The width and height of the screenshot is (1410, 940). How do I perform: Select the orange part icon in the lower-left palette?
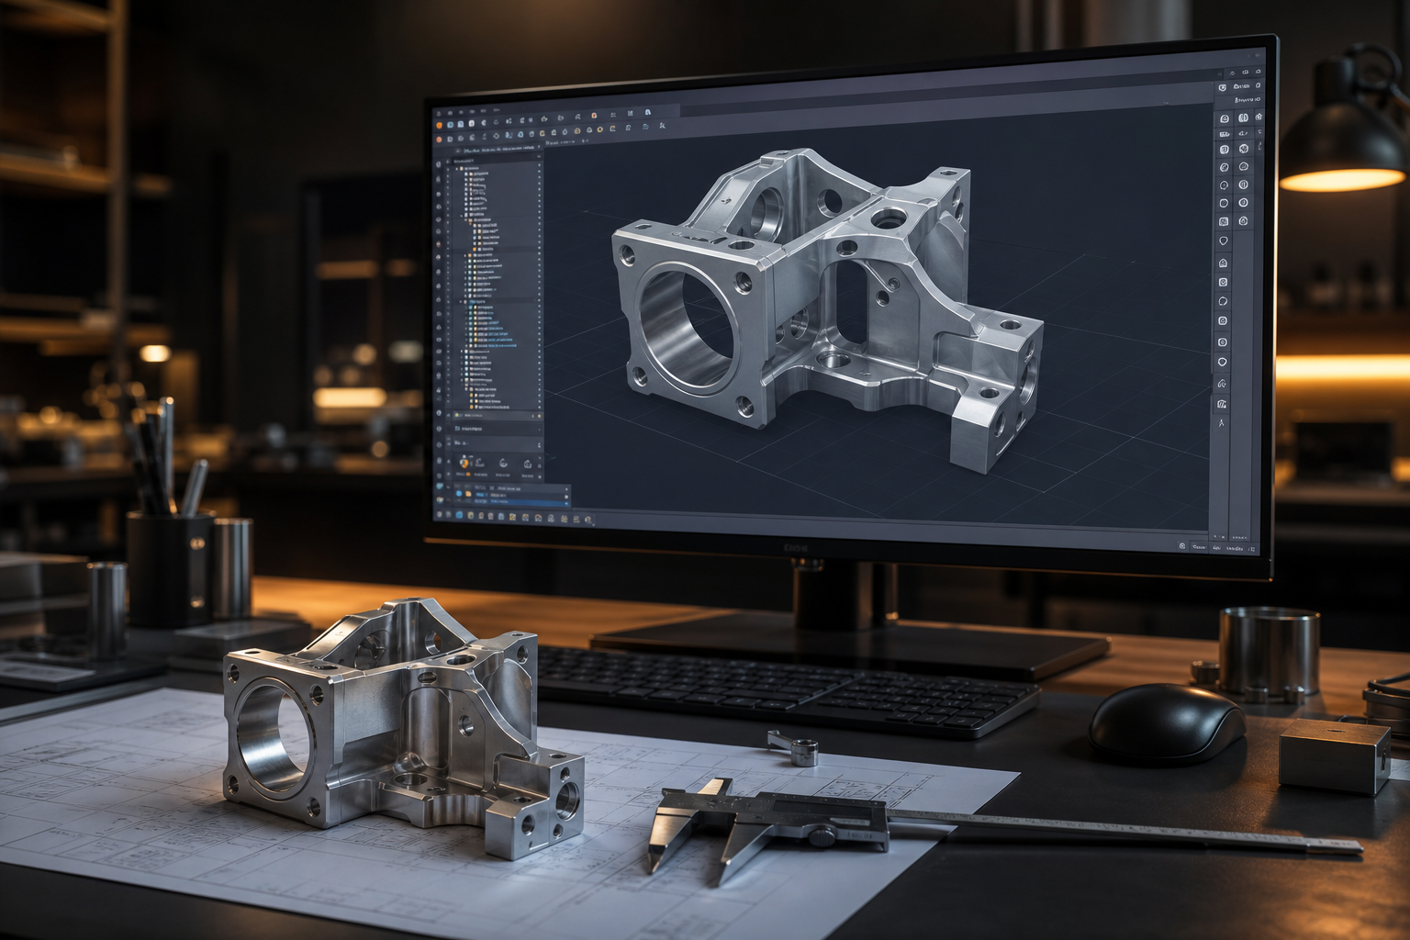click(x=464, y=464)
